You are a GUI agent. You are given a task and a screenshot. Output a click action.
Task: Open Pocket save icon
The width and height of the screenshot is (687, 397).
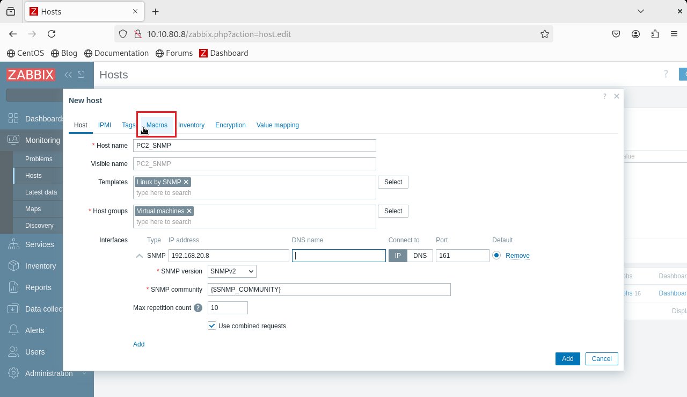tap(616, 34)
